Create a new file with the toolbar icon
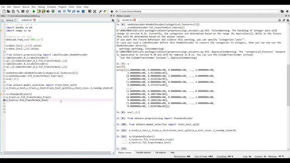The width and height of the screenshot is (290, 163). click(4, 11)
